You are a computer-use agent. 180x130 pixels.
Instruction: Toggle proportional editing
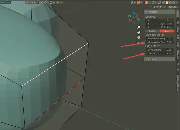(58, 3)
